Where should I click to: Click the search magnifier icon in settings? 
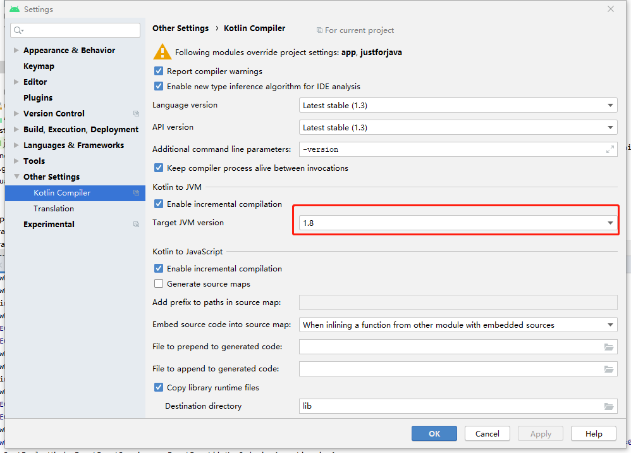(18, 30)
